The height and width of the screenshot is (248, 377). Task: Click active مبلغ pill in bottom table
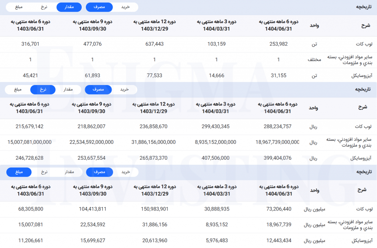[x=18, y=172]
